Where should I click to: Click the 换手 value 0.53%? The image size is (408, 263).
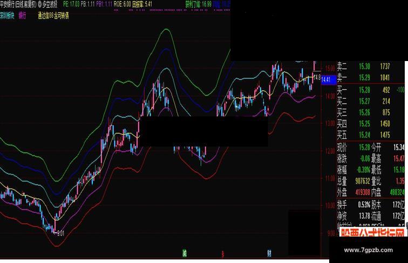[x=364, y=205]
